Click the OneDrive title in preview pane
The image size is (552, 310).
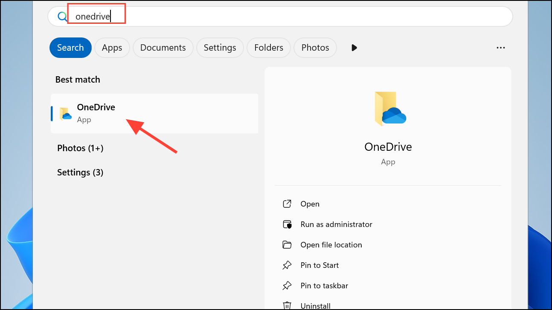(x=388, y=147)
